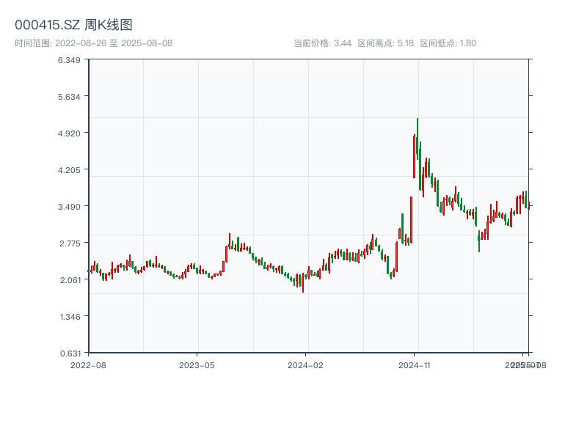Screen dimensions: 587x440
Task: Click the 000415.SZ 周K线图 chart title
Action: tap(73, 26)
